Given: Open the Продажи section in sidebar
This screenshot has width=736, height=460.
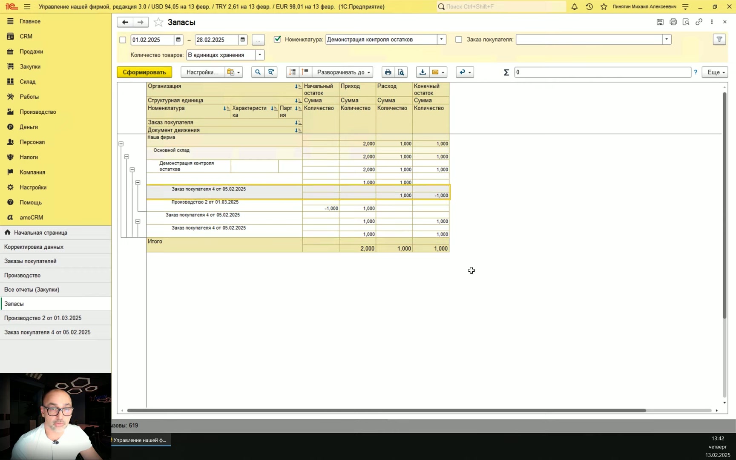Looking at the screenshot, I should (x=31, y=52).
